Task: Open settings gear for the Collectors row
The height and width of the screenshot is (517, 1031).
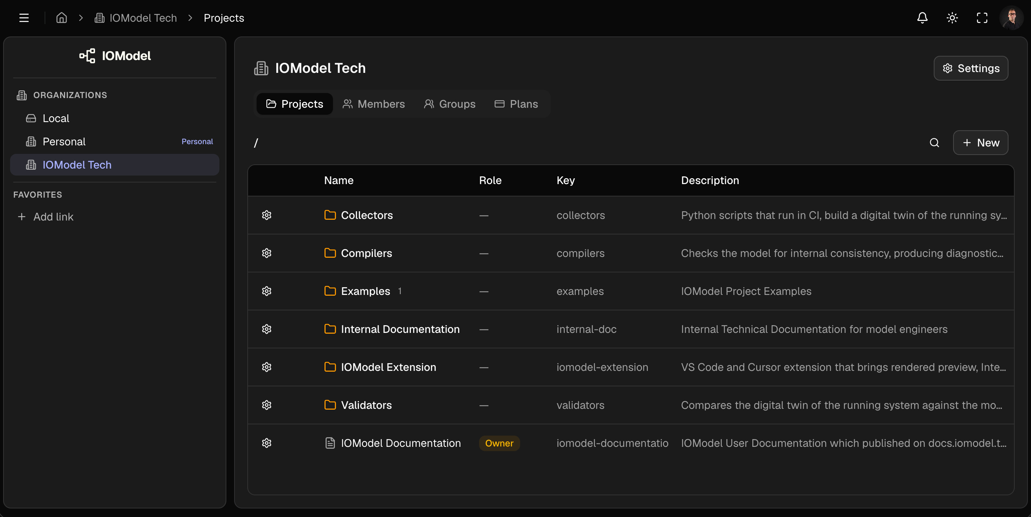Action: coord(267,215)
